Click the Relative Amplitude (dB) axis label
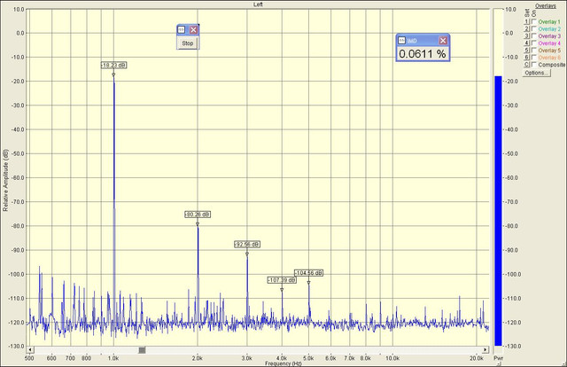 coord(5,180)
